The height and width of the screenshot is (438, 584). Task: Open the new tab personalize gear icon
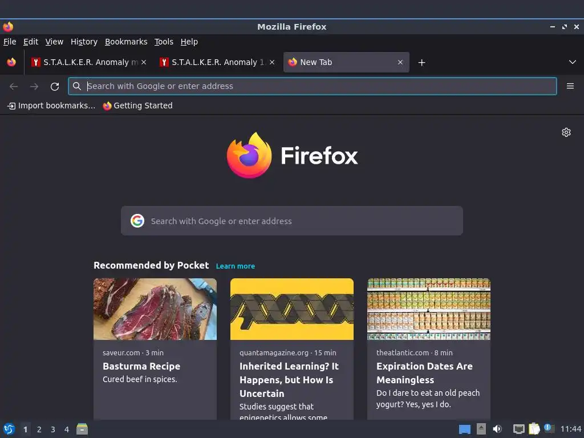coord(566,132)
